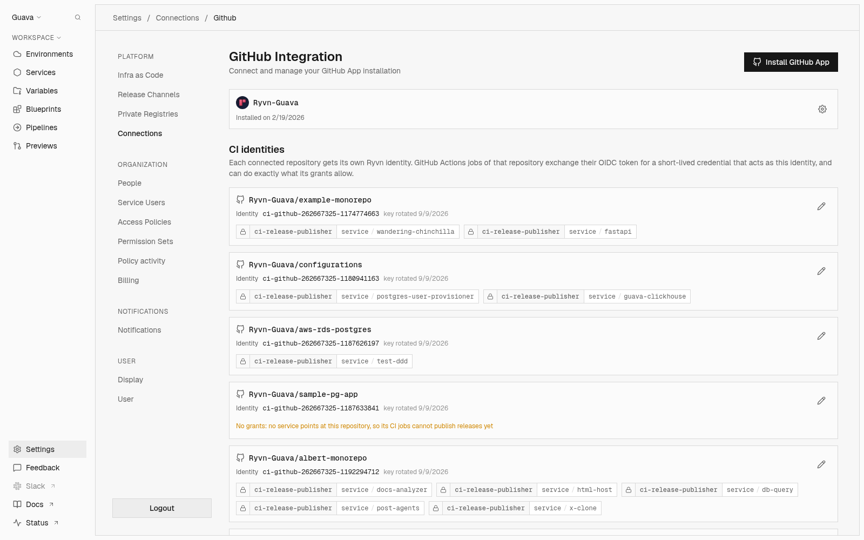Click the lock icon on postgres-user-provisioner grant
864x540 pixels.
[243, 296]
